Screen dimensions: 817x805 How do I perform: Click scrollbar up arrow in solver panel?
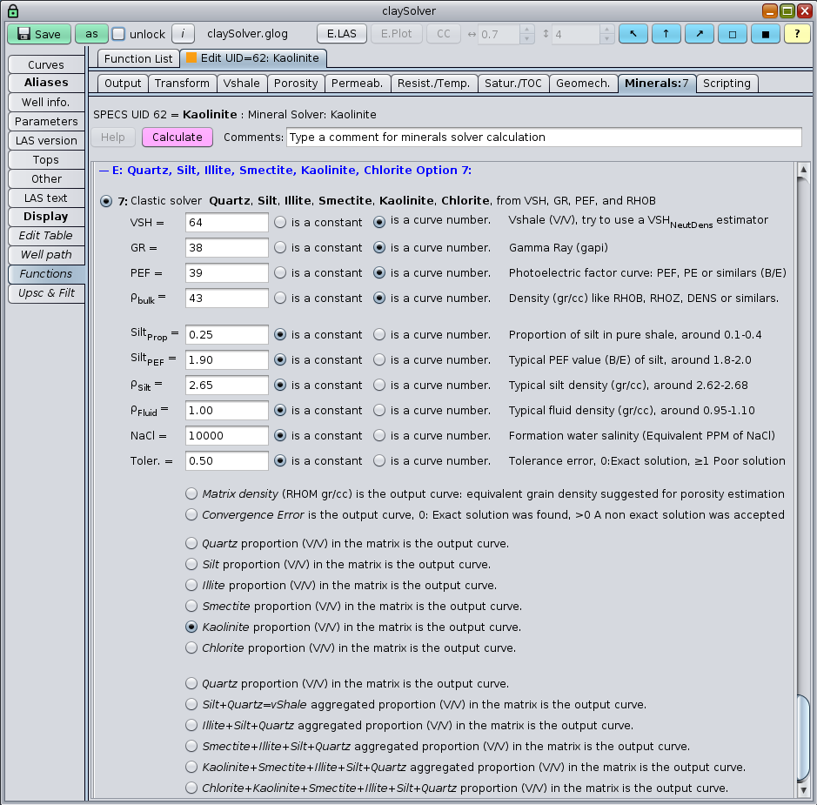pos(803,170)
